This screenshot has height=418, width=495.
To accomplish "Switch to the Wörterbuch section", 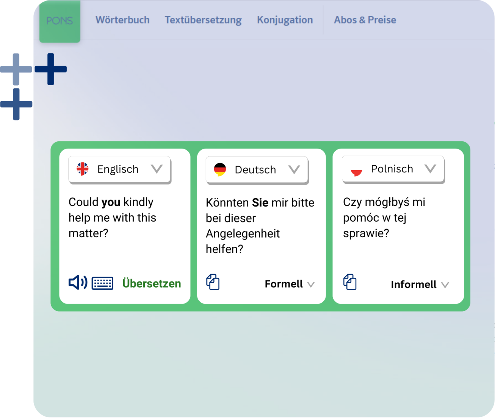I will tap(122, 20).
